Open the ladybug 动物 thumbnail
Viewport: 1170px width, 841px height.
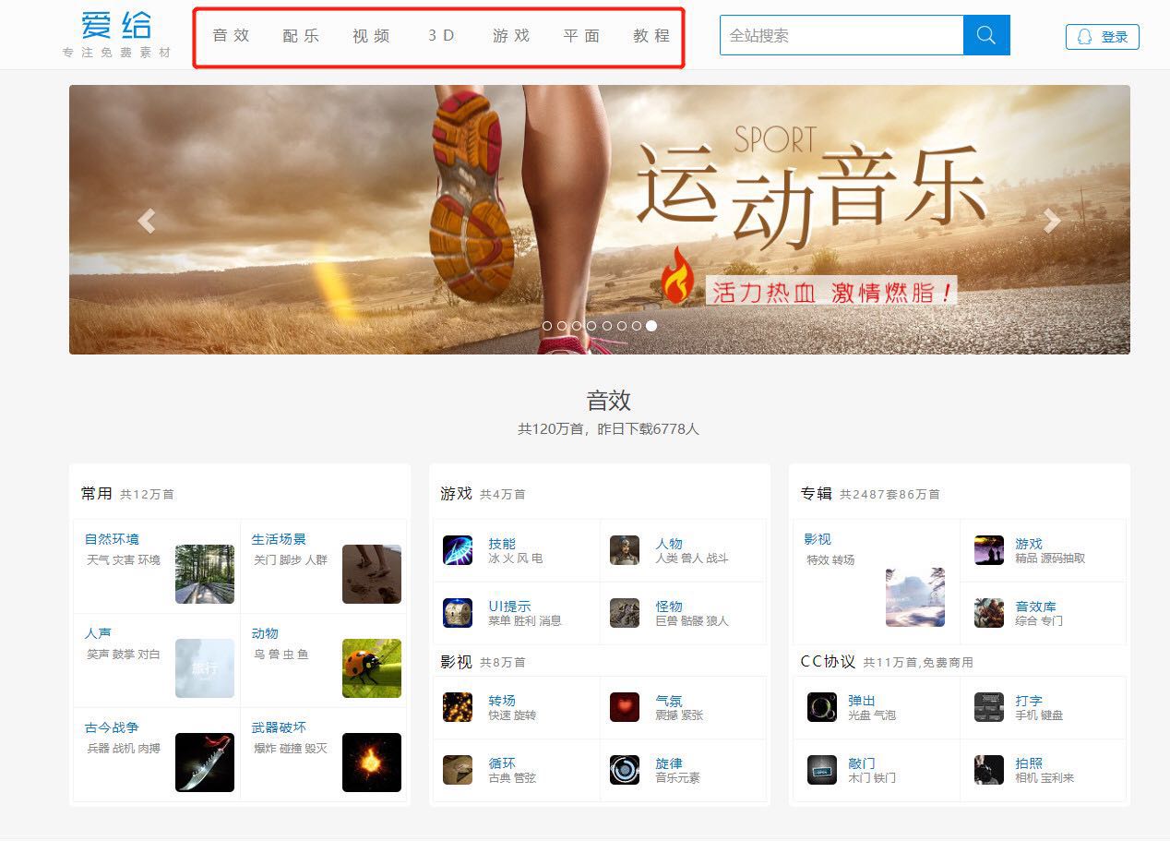tap(371, 668)
